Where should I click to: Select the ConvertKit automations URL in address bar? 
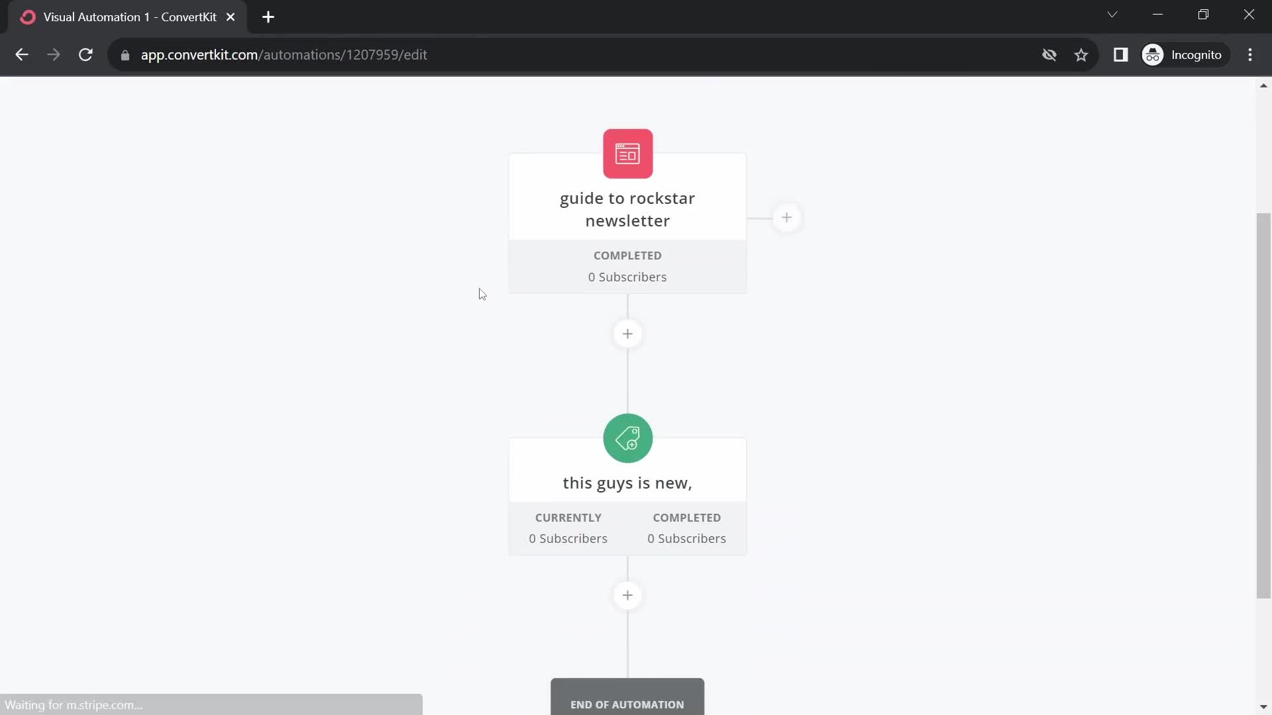click(x=284, y=54)
